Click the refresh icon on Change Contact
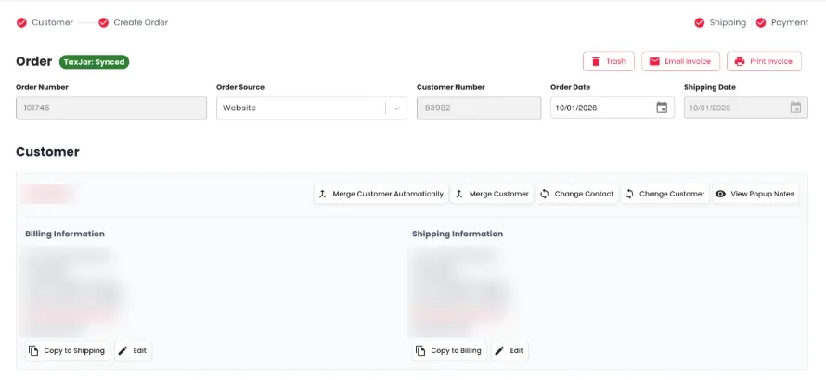This screenshot has width=826, height=380. (545, 194)
